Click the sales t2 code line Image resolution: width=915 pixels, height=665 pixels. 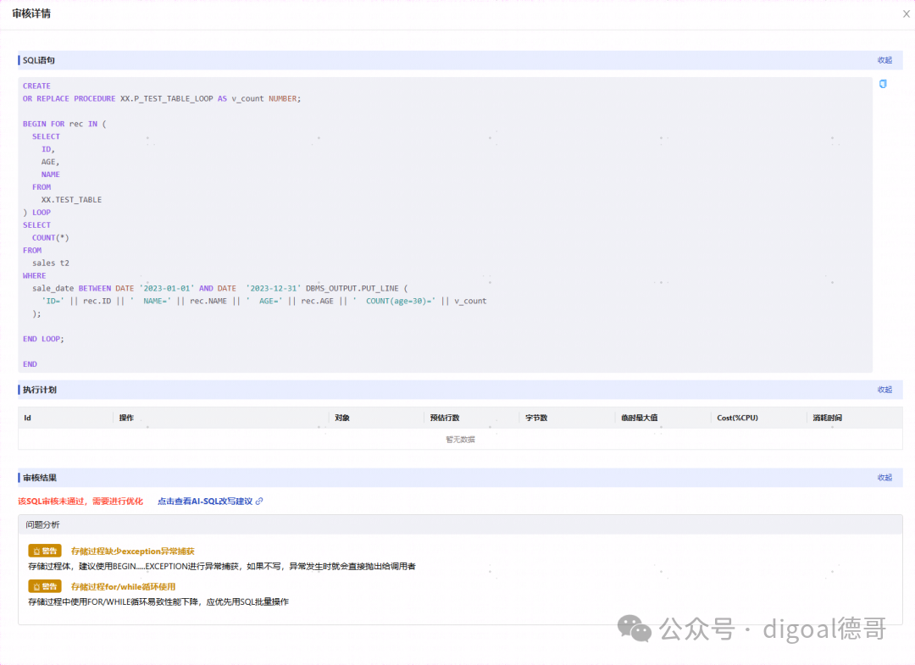click(50, 263)
